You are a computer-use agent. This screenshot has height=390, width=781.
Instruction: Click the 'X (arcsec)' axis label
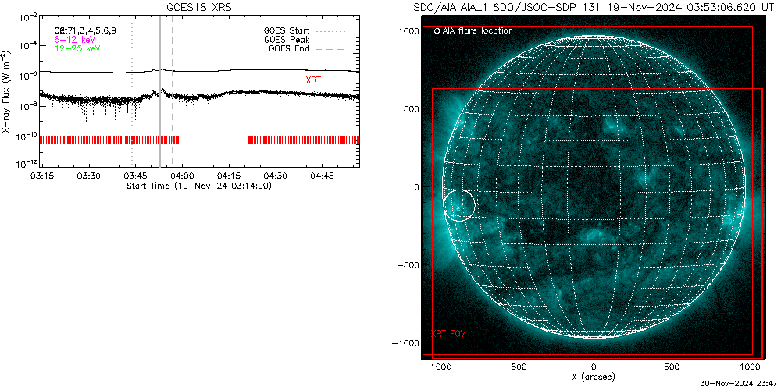594,377
